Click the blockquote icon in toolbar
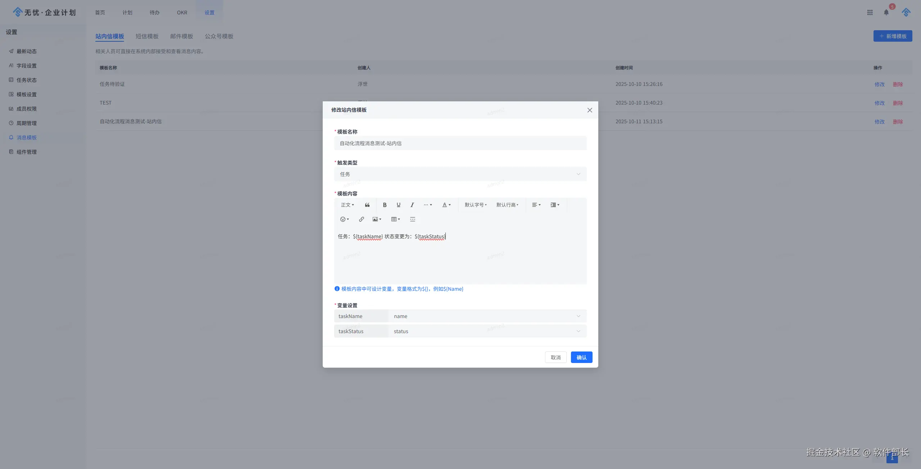 367,205
